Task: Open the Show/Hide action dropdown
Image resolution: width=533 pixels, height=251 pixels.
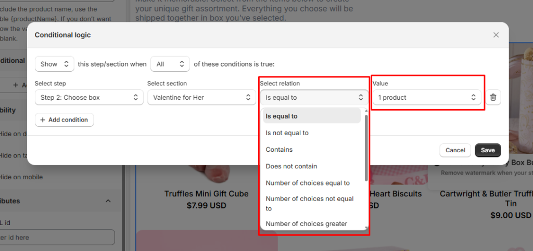Action: pos(55,64)
